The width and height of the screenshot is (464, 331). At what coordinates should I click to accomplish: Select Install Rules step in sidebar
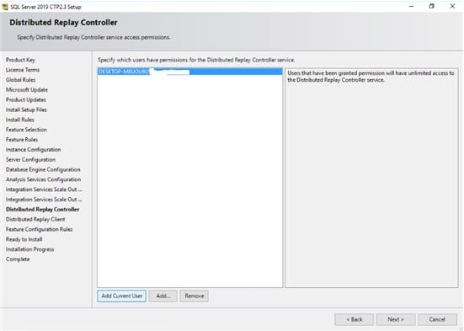point(20,120)
